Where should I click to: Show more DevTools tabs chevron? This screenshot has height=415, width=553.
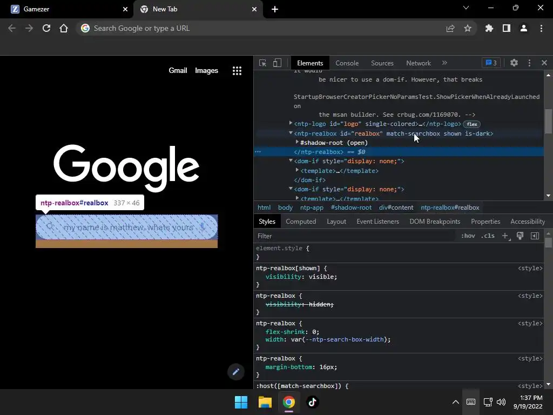pyautogui.click(x=445, y=63)
